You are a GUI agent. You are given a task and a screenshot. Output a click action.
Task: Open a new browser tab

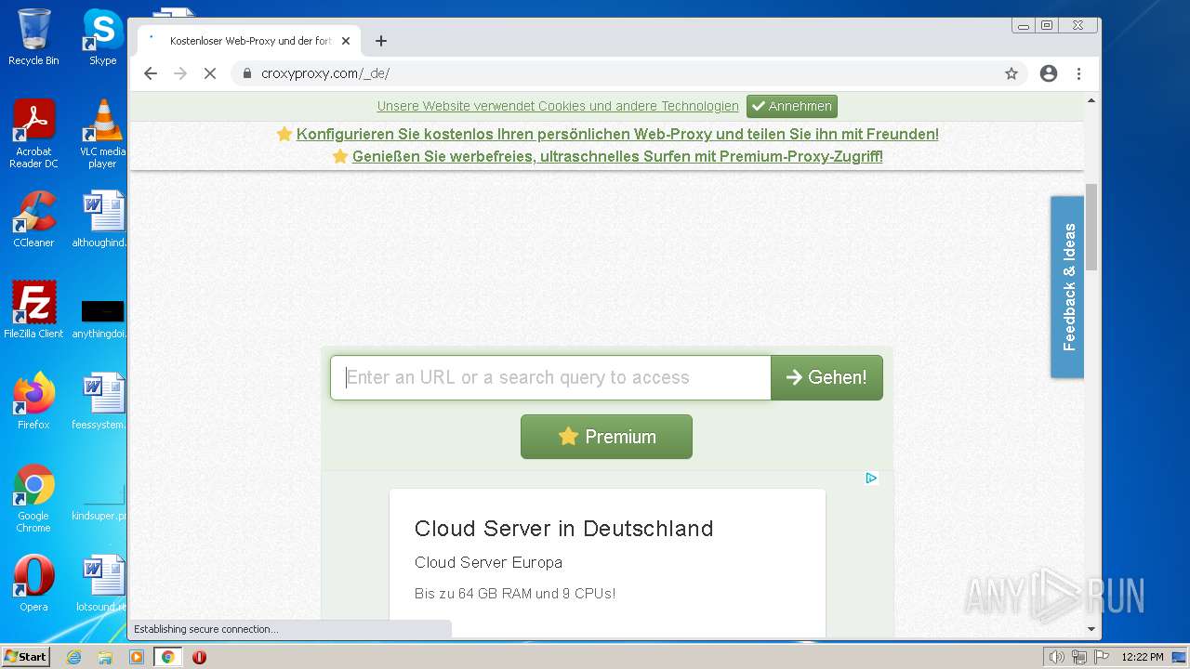click(381, 41)
